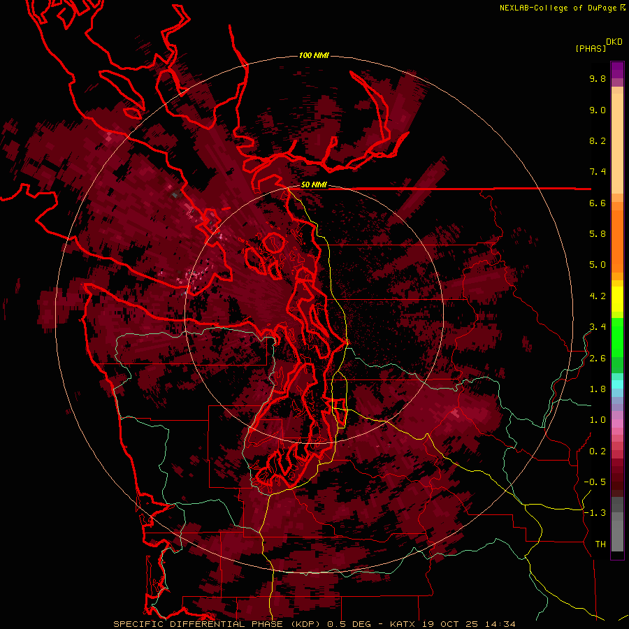Screen dimensions: 629x629
Task: Click the 1.8 legend value
Action: [598, 389]
